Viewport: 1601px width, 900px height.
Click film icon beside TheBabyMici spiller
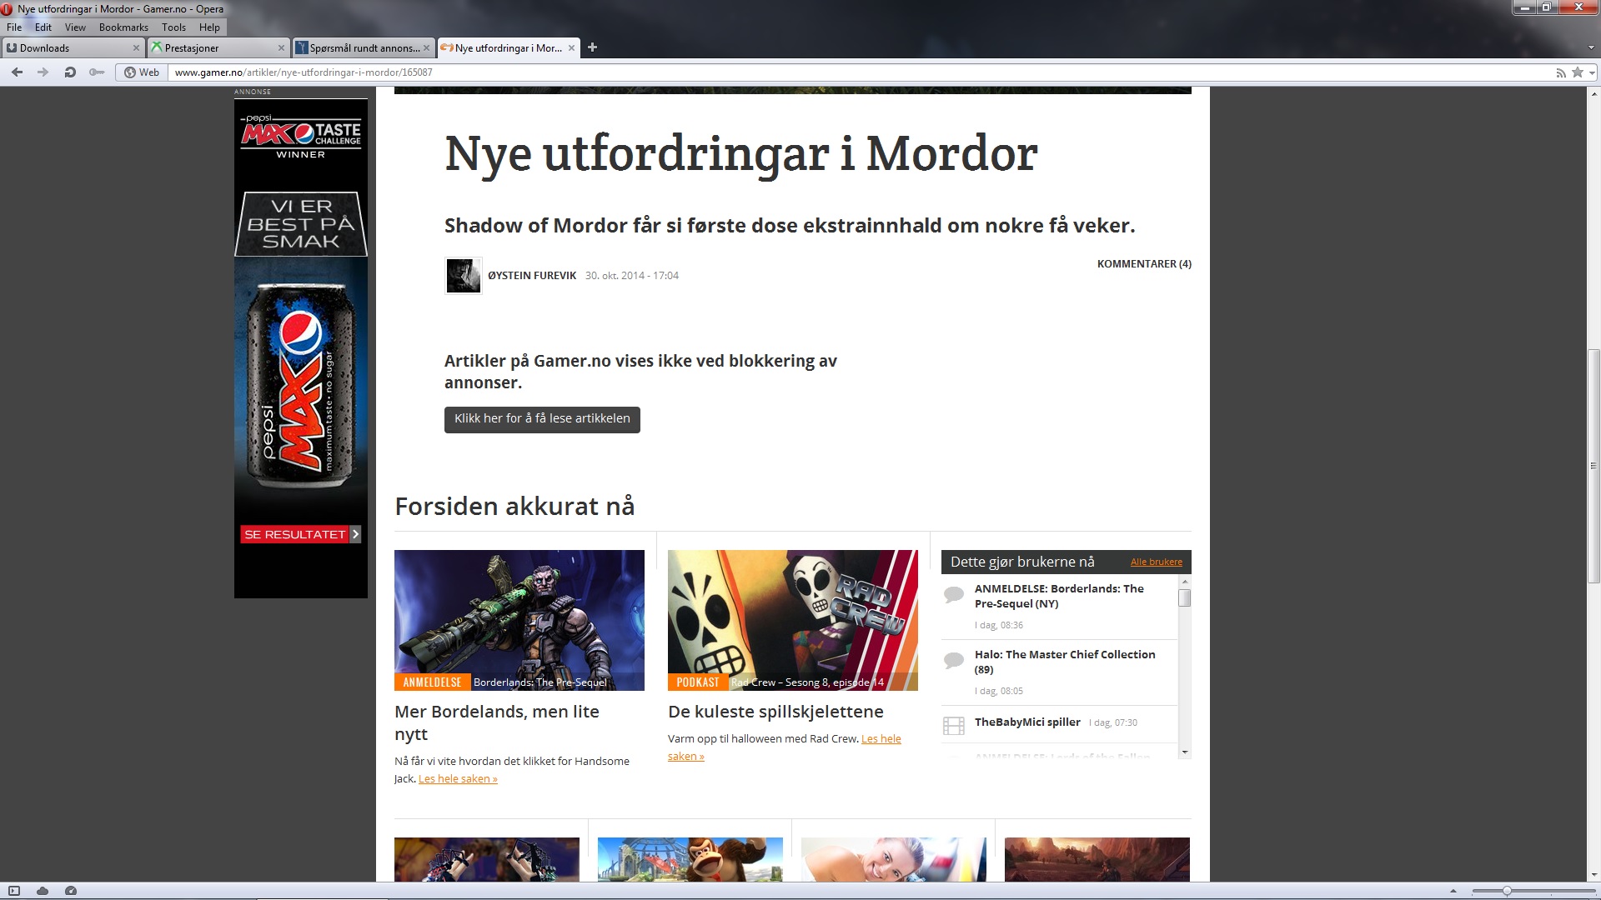(954, 726)
